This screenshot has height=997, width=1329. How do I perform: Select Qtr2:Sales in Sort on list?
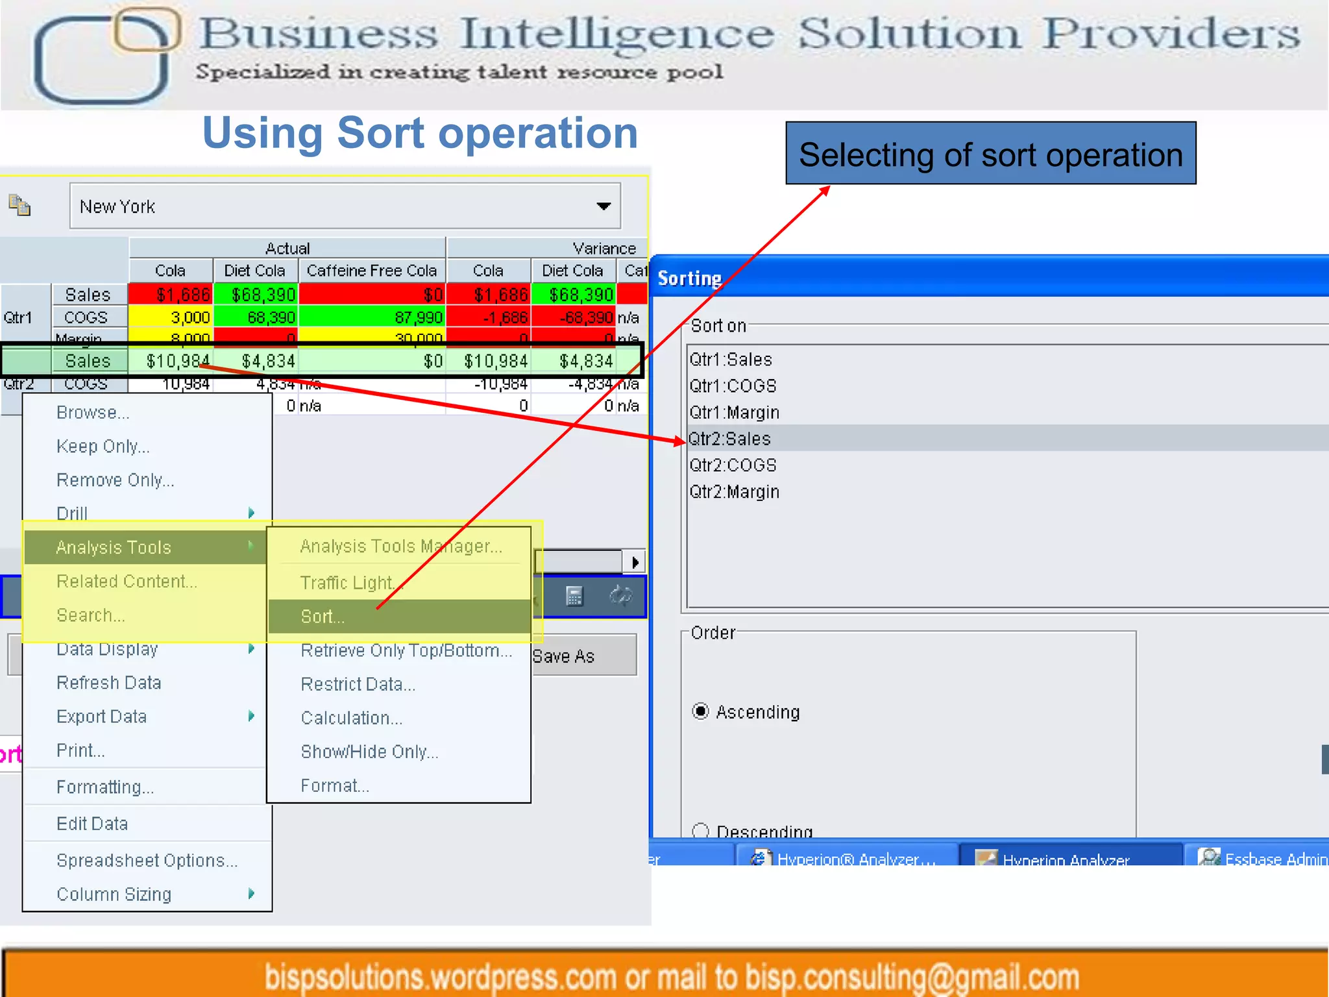coord(730,439)
